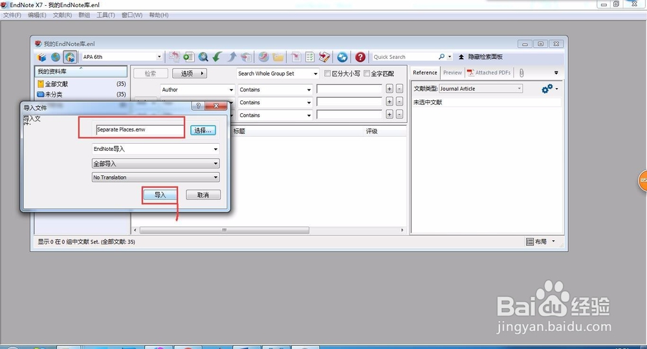Open the 工具(T) menu

[105, 15]
